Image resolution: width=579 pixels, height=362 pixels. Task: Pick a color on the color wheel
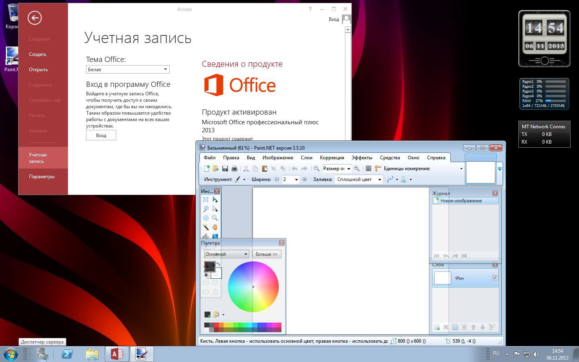point(253,287)
